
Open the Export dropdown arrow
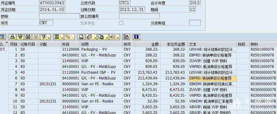106,37
